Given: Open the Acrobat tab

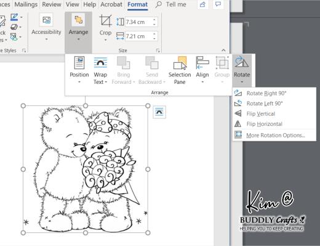Looking at the screenshot, I should coord(111,4).
